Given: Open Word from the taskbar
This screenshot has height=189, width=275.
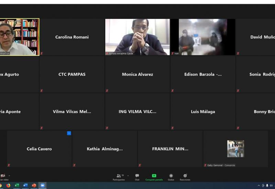Looking at the screenshot, I should click(25, 186).
